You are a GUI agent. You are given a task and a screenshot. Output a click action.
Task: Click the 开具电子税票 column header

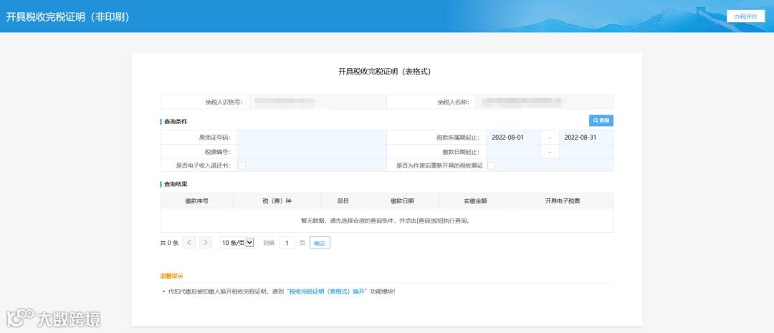(x=563, y=201)
